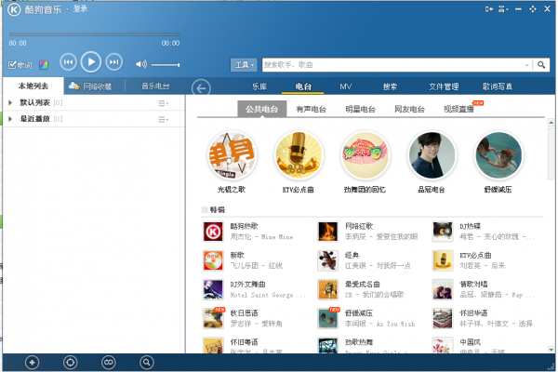The width and height of the screenshot is (558, 372).
Task: Mute the volume speaker icon
Action: 141,64
